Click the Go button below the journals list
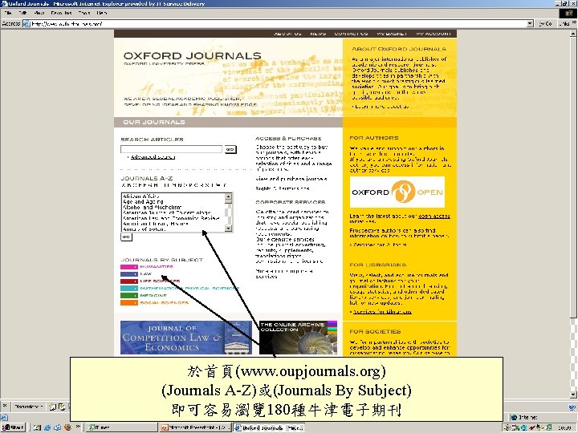This screenshot has width=578, height=433. pos(126,237)
